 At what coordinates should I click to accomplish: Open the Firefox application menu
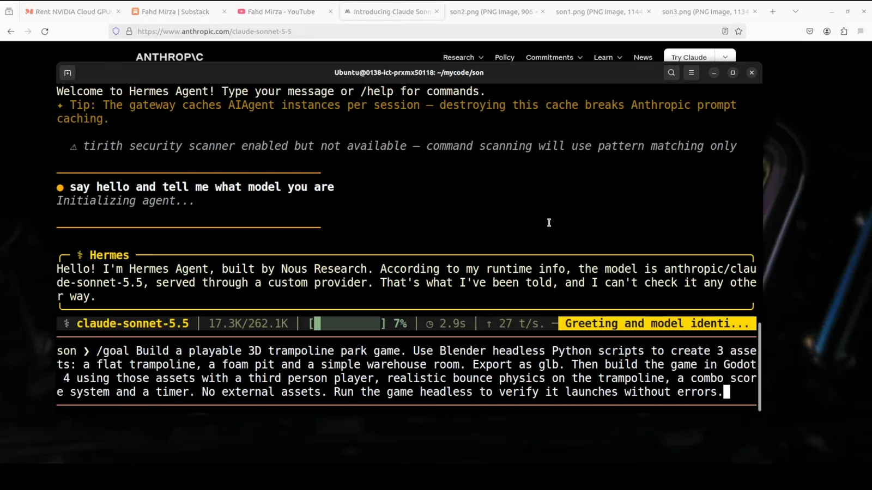tap(861, 32)
